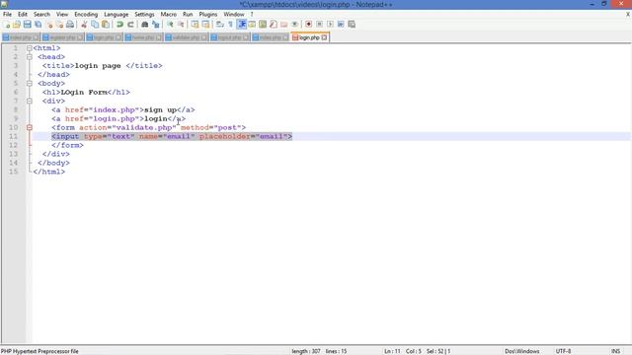Toggle the highlighted Indent Guide icon
This screenshot has height=355, width=632.
[x=241, y=25]
